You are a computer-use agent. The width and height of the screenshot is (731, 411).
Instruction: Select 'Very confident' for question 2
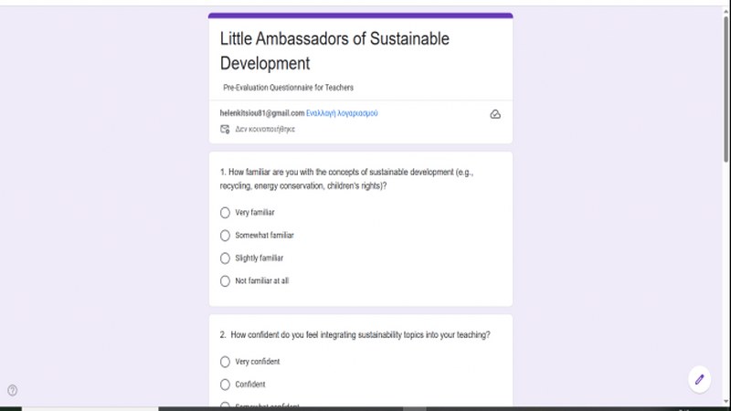tap(226, 362)
